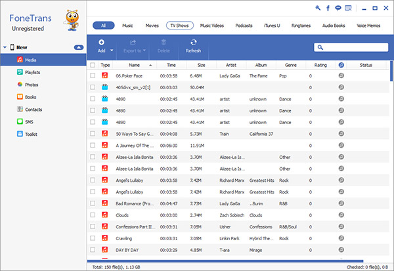This screenshot has width=394, height=271.
Task: Open Photos in the sidebar
Action: (32, 85)
